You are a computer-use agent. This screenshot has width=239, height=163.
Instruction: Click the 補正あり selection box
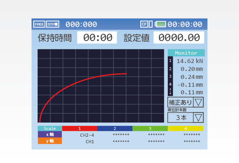[180, 102]
